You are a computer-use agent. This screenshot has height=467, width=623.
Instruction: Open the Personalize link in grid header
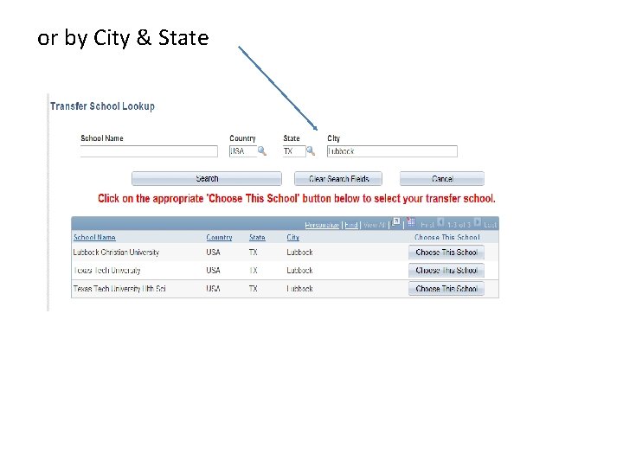(x=322, y=225)
